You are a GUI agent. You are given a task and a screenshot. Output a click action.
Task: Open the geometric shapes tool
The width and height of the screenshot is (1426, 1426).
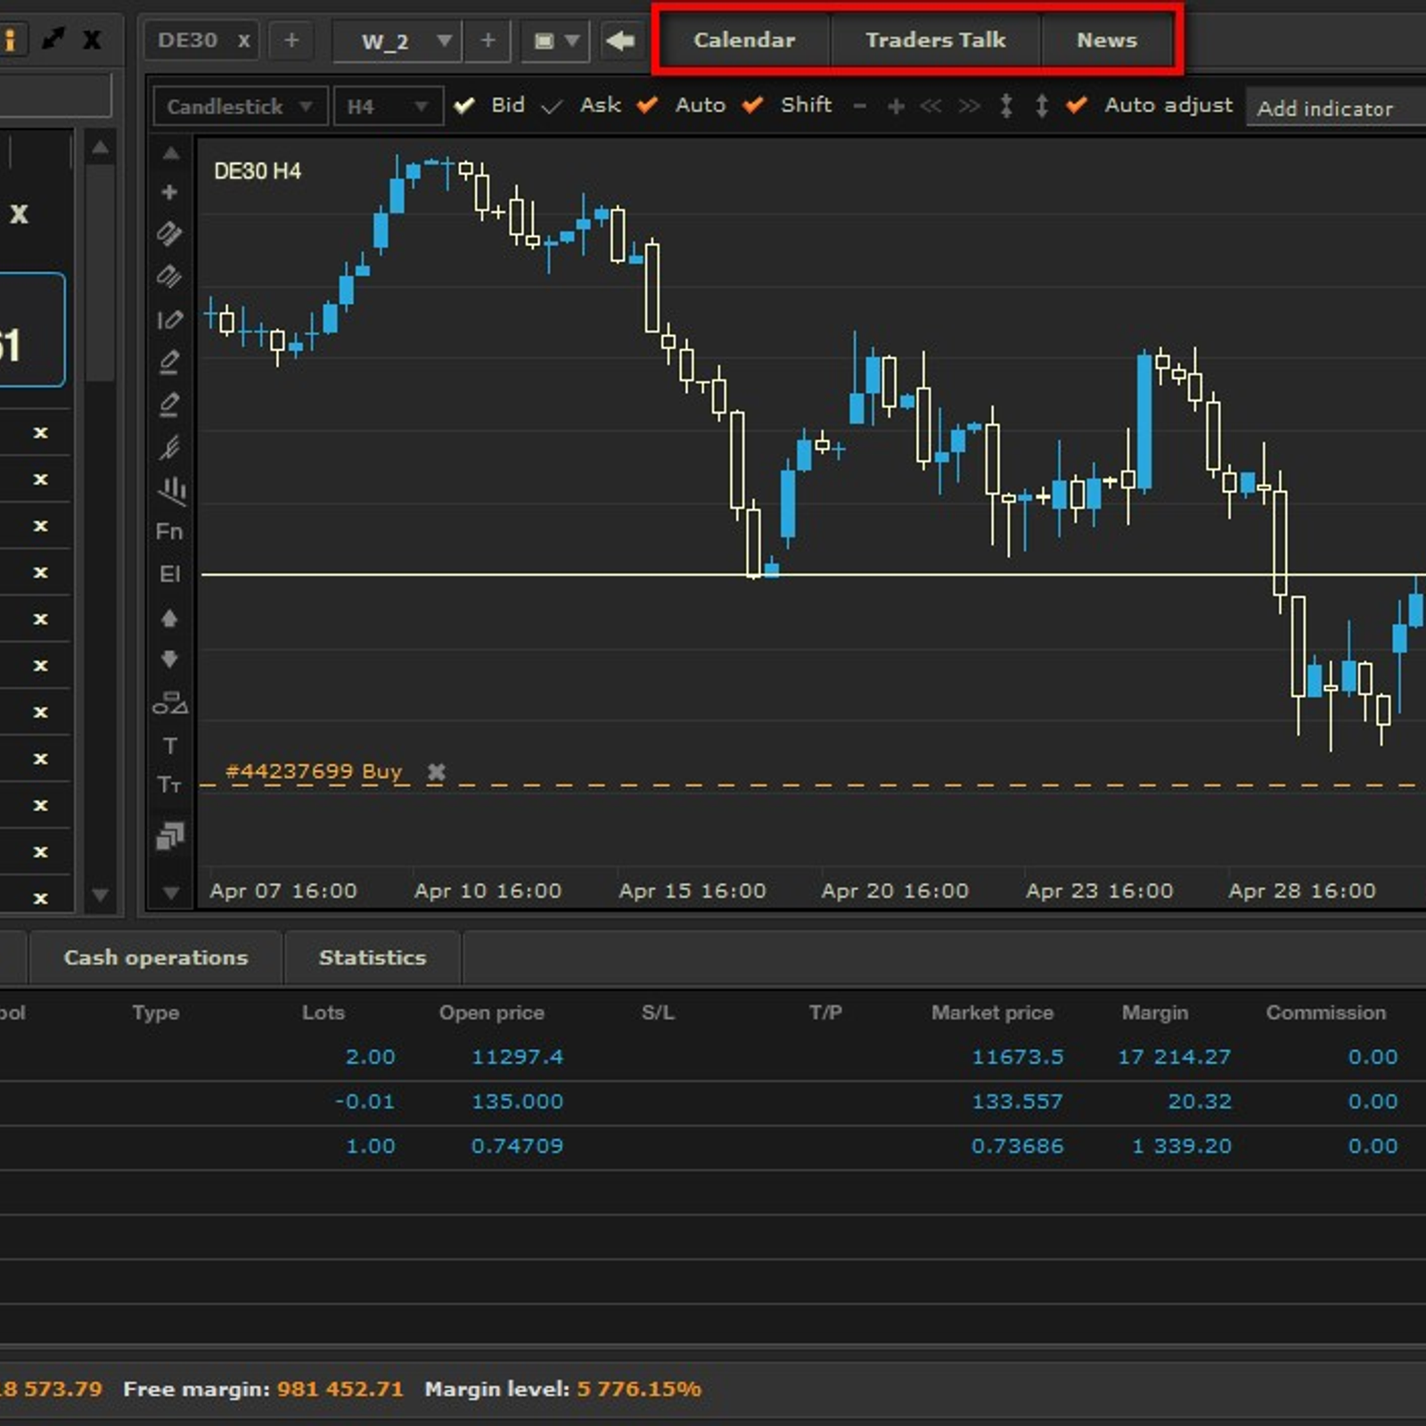coord(170,703)
